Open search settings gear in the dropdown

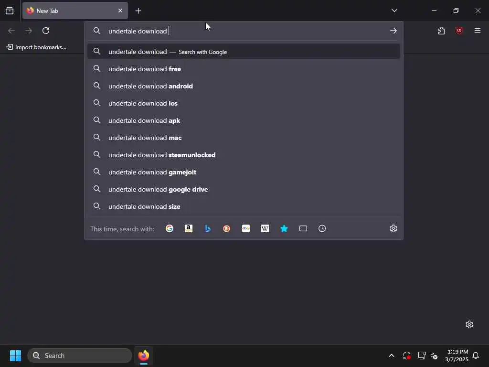[x=393, y=228]
